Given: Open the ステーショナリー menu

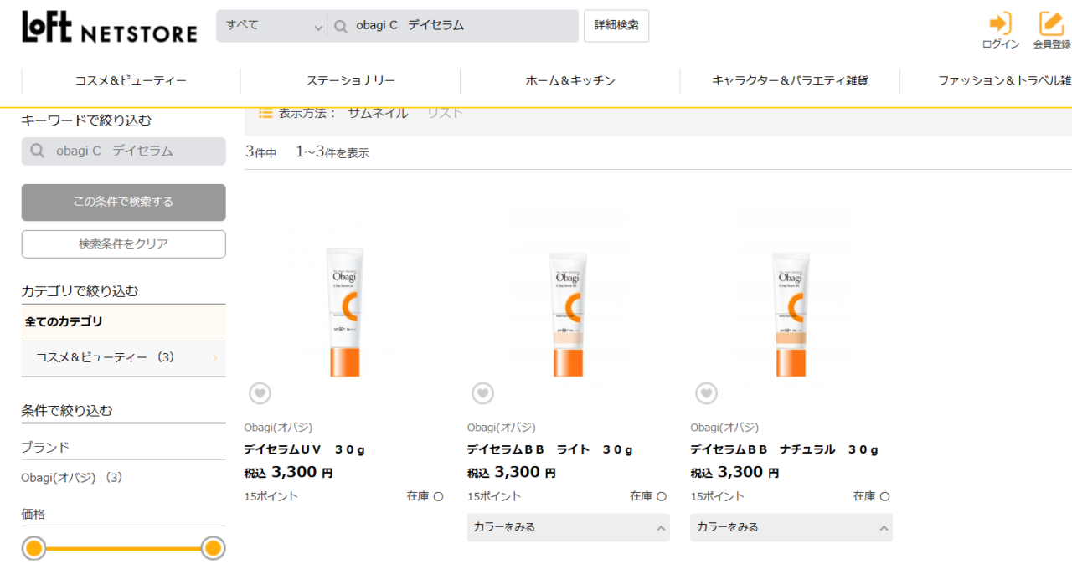Looking at the screenshot, I should click(x=350, y=80).
